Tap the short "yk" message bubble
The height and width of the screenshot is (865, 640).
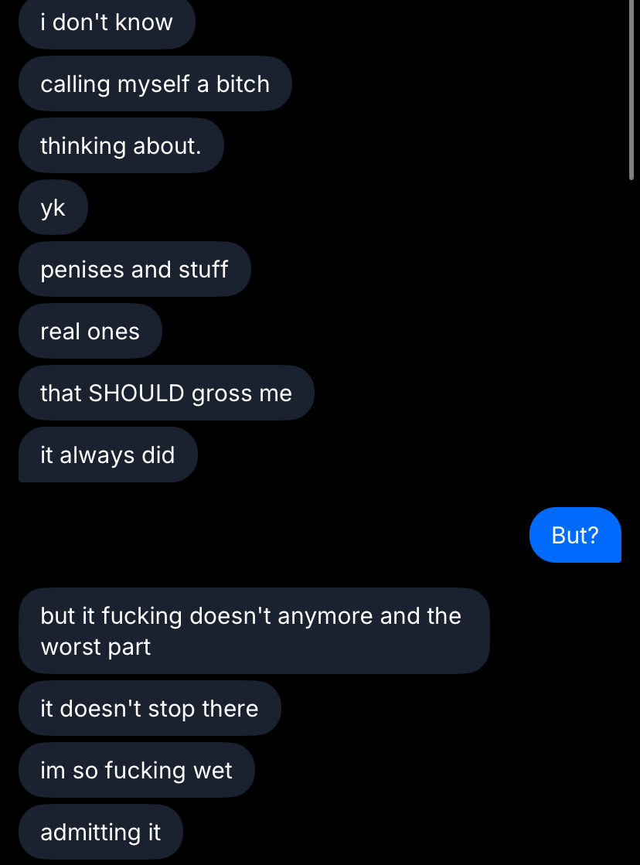pos(53,207)
